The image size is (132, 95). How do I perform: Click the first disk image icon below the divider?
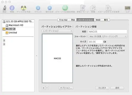click(4, 40)
